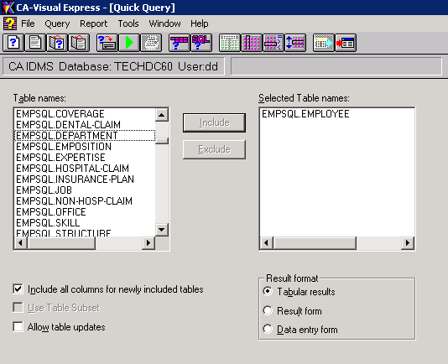Open the SQL query icon
Screen dimensions: 448x364
point(201,43)
